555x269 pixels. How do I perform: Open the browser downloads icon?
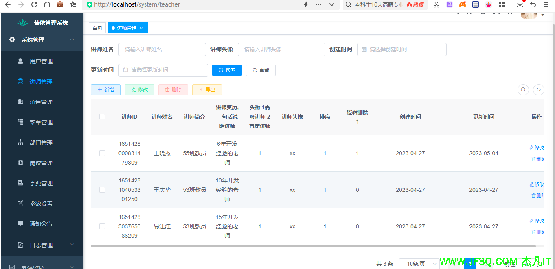(520, 4)
